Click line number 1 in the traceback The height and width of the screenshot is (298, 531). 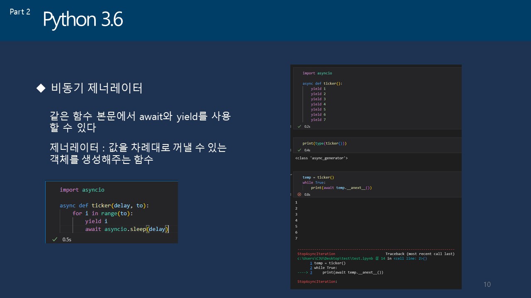click(x=311, y=263)
